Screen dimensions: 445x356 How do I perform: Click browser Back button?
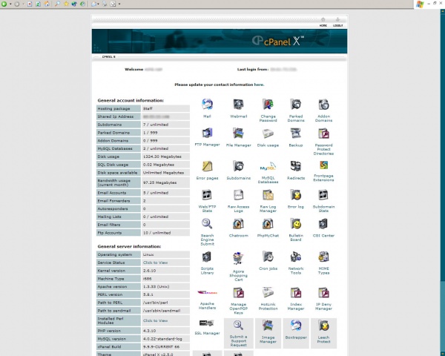tap(4, 4)
